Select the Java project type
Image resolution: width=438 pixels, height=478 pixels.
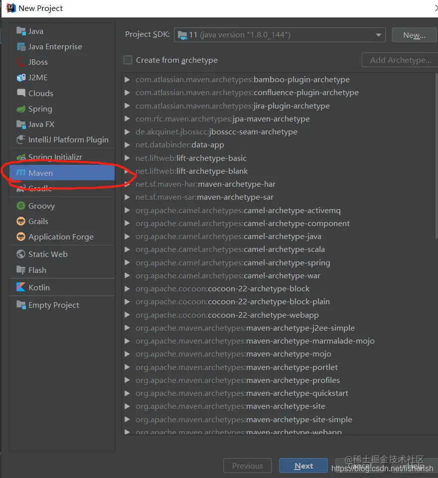(x=62, y=31)
